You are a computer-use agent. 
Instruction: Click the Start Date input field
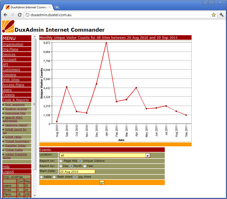pyautogui.click(x=77, y=172)
